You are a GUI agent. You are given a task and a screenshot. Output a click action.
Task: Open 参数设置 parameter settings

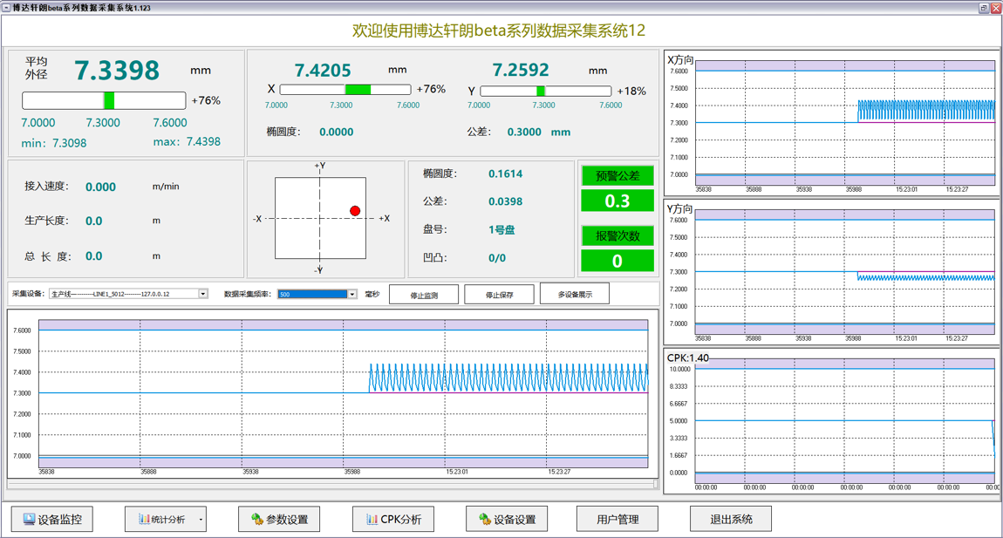point(279,520)
